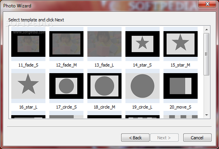Select the 15_star_M template thumbnail
This screenshot has height=149, width=219.
click(181, 44)
